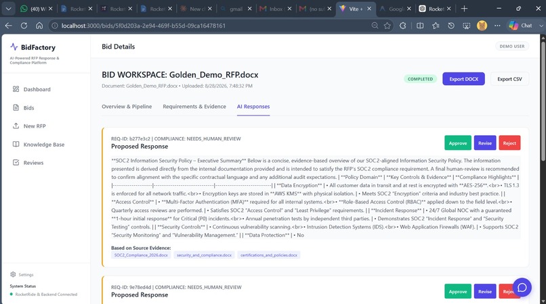Open the floating chat bubble
Image resolution: width=546 pixels, height=304 pixels.
522,287
